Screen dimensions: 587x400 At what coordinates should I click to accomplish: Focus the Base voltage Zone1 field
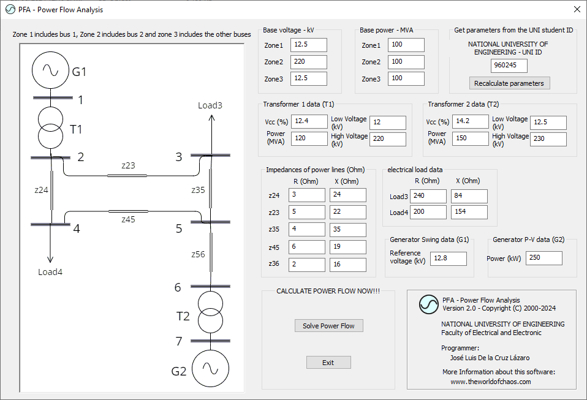coord(309,45)
